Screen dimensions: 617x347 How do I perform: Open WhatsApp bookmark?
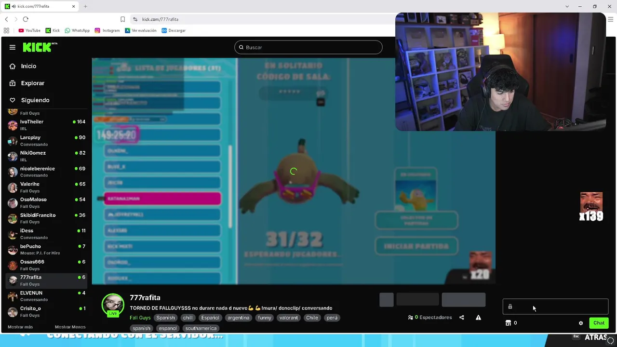tap(77, 30)
